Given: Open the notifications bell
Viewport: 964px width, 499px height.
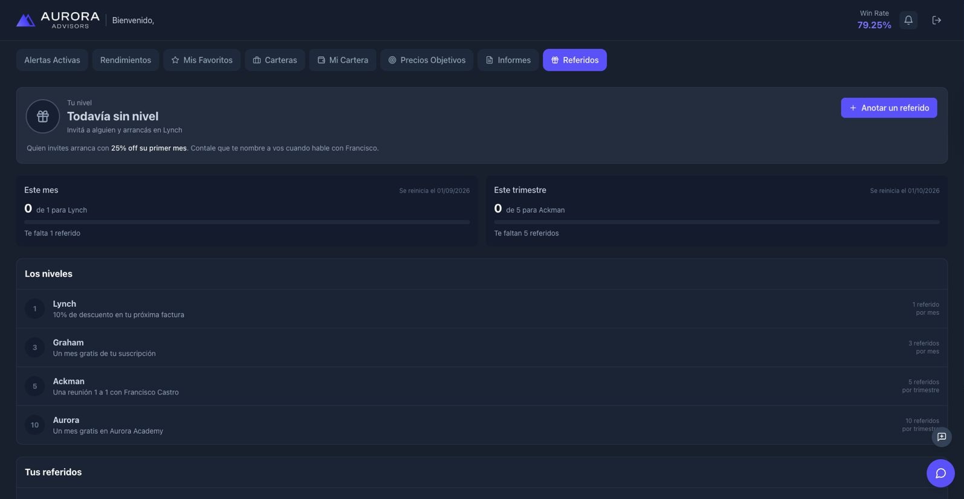Looking at the screenshot, I should (x=908, y=20).
